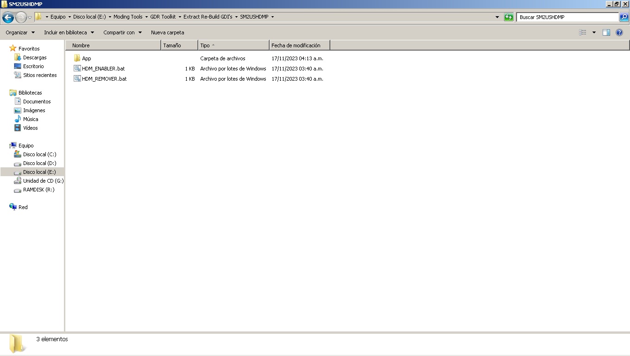The height and width of the screenshot is (356, 630).
Task: Click the Equipo computer icon
Action: pyautogui.click(x=13, y=146)
